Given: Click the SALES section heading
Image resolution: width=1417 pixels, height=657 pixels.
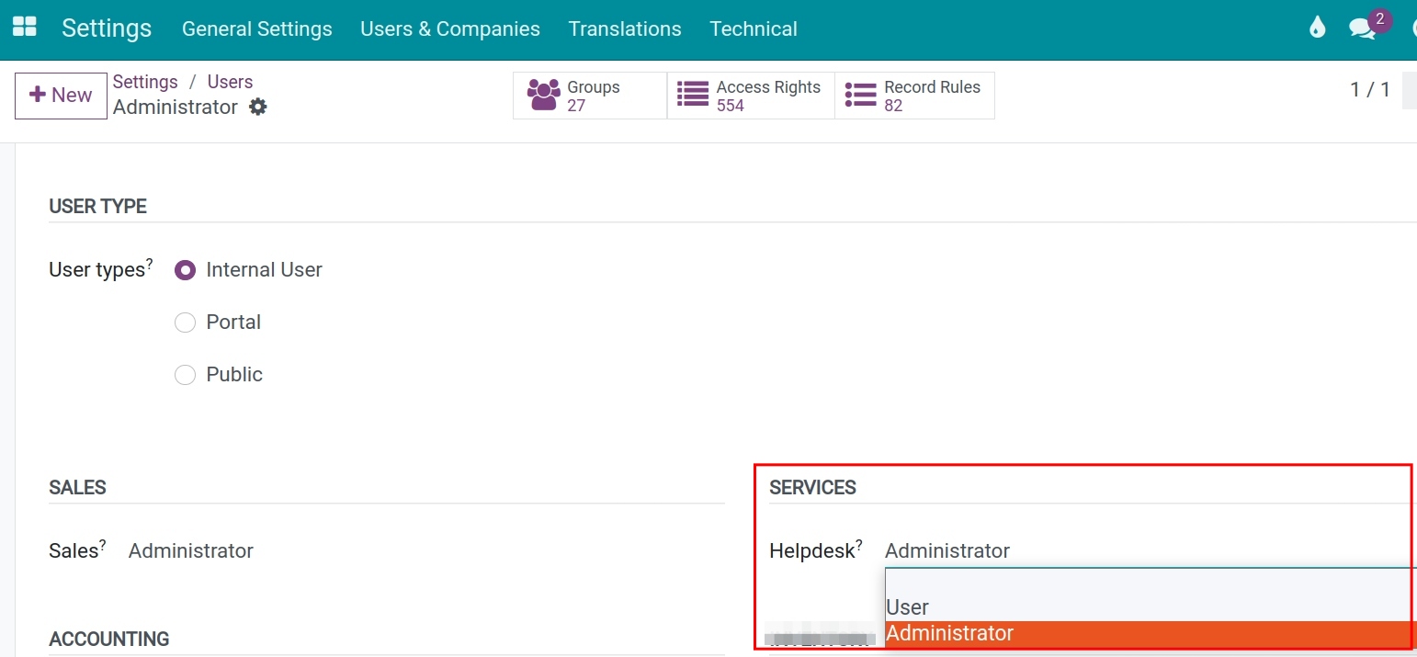Looking at the screenshot, I should [x=77, y=488].
